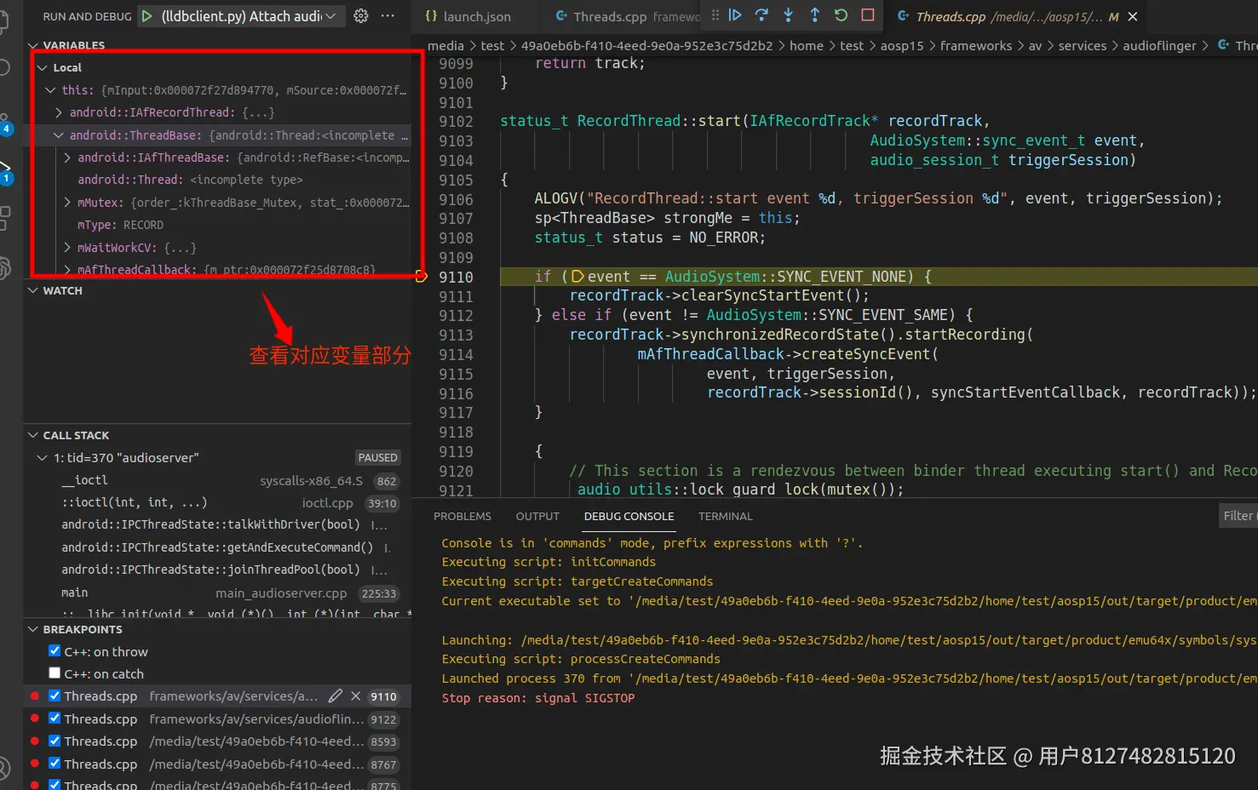Image resolution: width=1258 pixels, height=790 pixels.
Task: Collapse the 'this' variable node
Action: (x=50, y=89)
